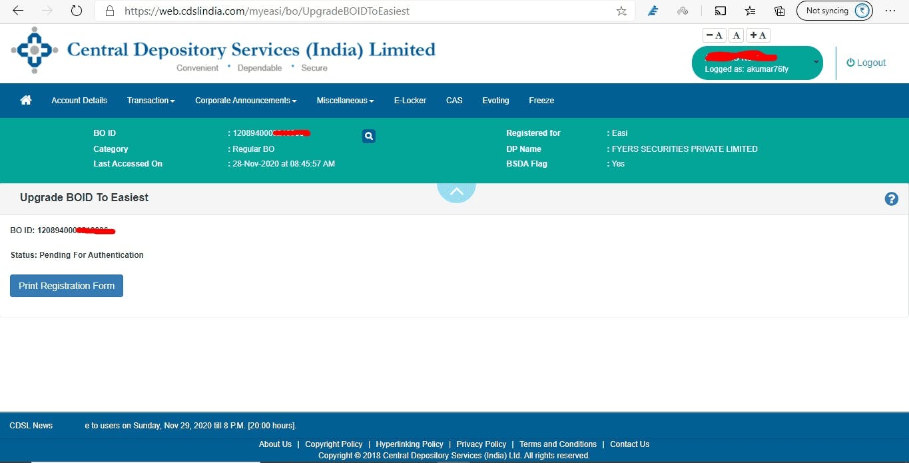Open the E-Locker menu item
Viewport: 909px width, 463px height.
pyautogui.click(x=410, y=101)
